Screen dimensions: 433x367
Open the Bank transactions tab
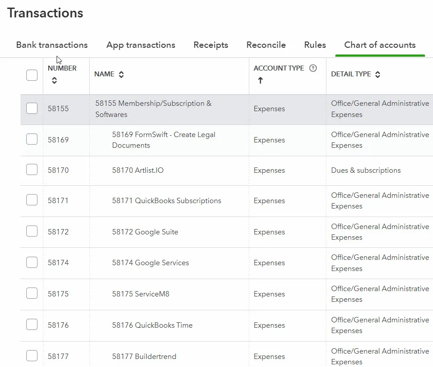pyautogui.click(x=52, y=45)
